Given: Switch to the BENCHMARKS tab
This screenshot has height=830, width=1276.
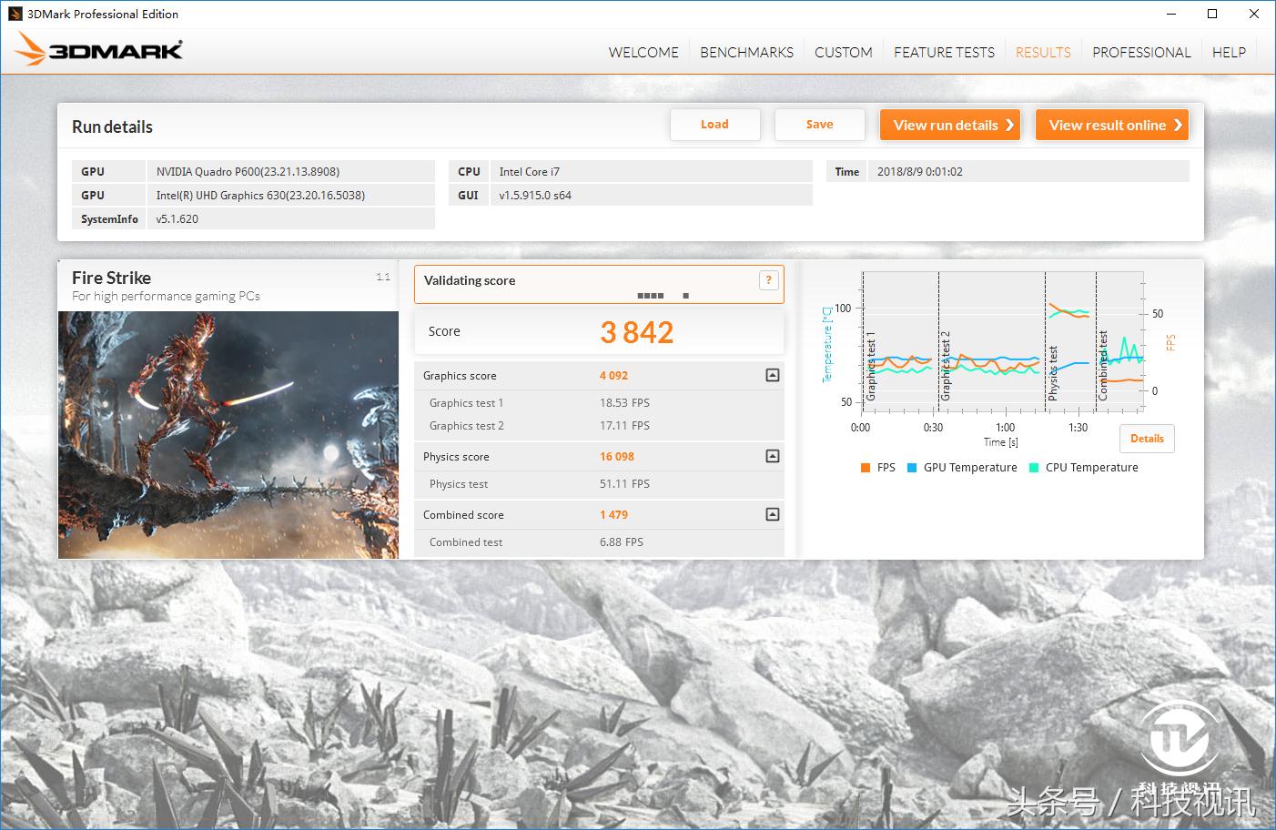Looking at the screenshot, I should pos(746,52).
